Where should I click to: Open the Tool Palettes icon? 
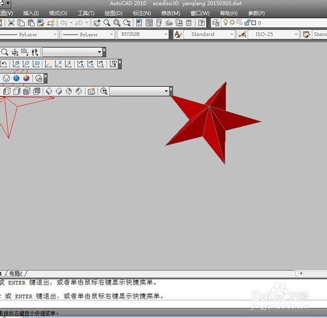(159, 23)
